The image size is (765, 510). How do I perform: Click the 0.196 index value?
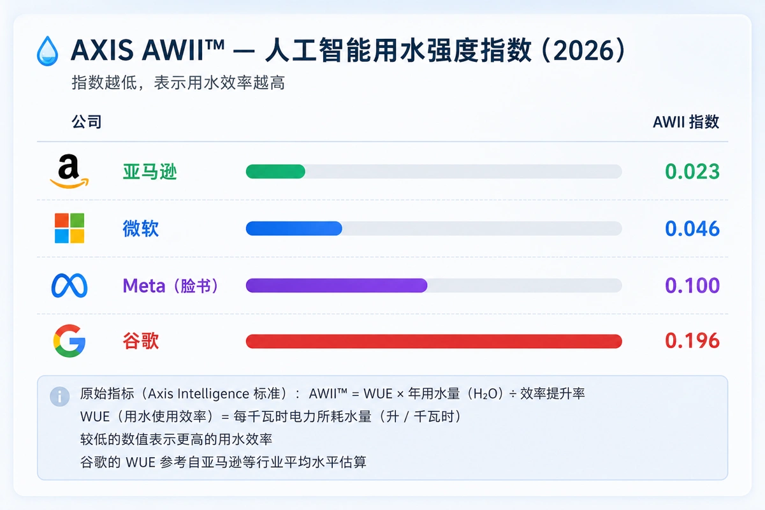[692, 341]
